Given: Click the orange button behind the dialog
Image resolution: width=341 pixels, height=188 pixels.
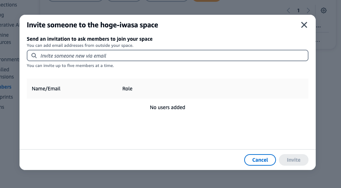Looking at the screenshot, I should tap(207, 1).
